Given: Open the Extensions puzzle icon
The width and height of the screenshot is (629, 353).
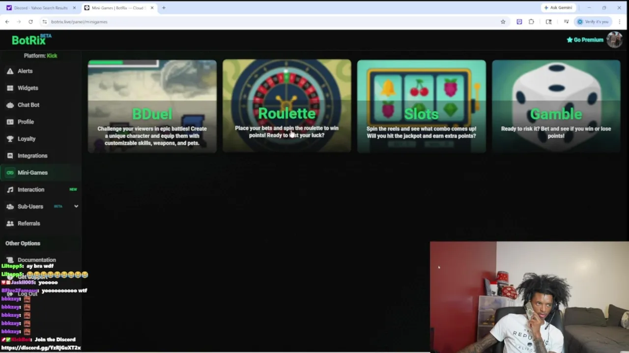Looking at the screenshot, I should pyautogui.click(x=531, y=22).
